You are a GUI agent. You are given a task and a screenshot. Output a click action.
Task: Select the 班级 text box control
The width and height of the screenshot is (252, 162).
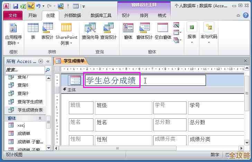[123, 108]
